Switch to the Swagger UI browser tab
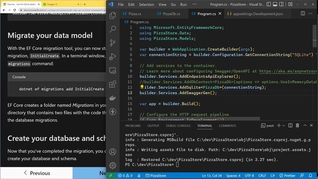The width and height of the screenshot is (318, 179). [61, 4]
